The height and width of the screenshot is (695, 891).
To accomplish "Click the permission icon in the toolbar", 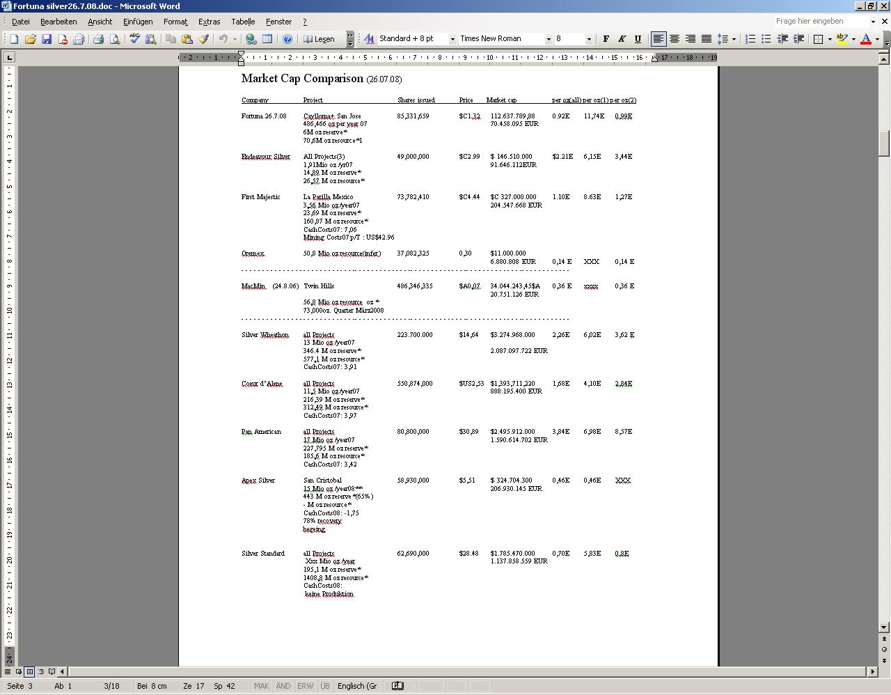I will [63, 39].
